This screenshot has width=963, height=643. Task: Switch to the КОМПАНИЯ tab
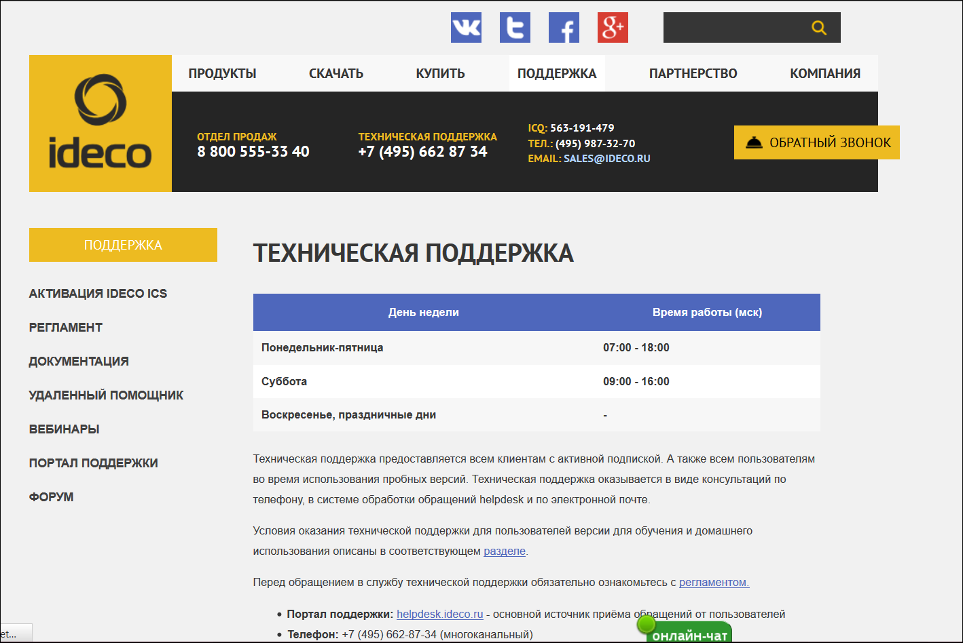tap(824, 73)
